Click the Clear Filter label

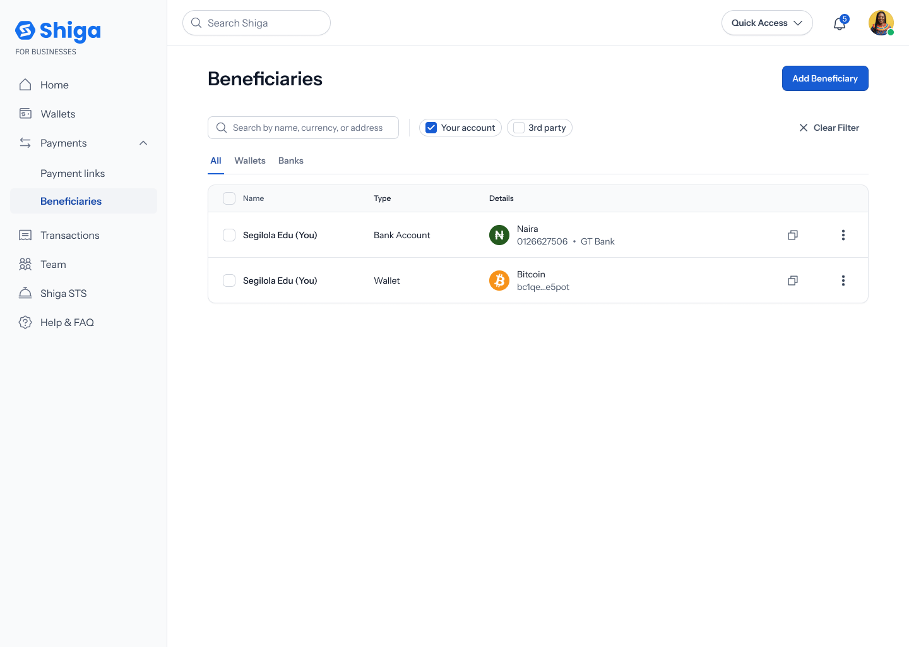[x=836, y=128]
